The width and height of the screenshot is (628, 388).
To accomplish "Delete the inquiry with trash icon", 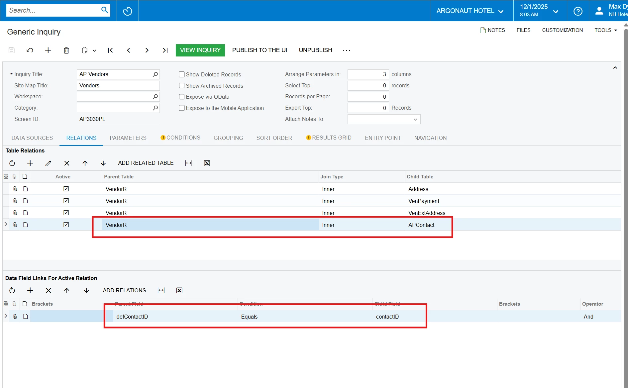I will pyautogui.click(x=66, y=50).
